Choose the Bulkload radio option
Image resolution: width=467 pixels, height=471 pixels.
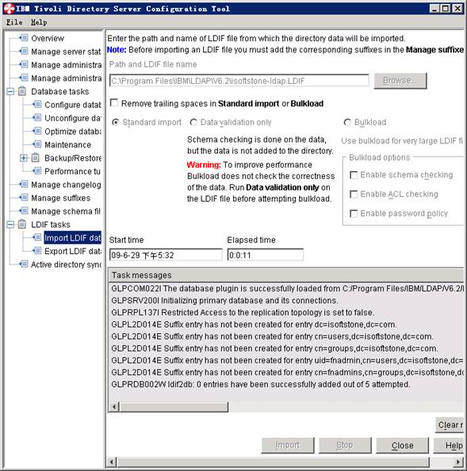pyautogui.click(x=347, y=122)
